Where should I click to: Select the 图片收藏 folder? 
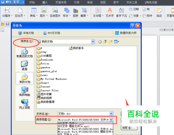click(x=44, y=94)
